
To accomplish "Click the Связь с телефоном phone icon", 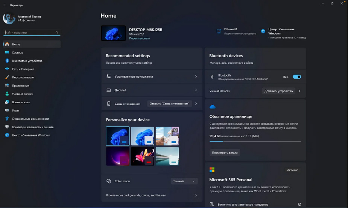I will click(x=108, y=104).
